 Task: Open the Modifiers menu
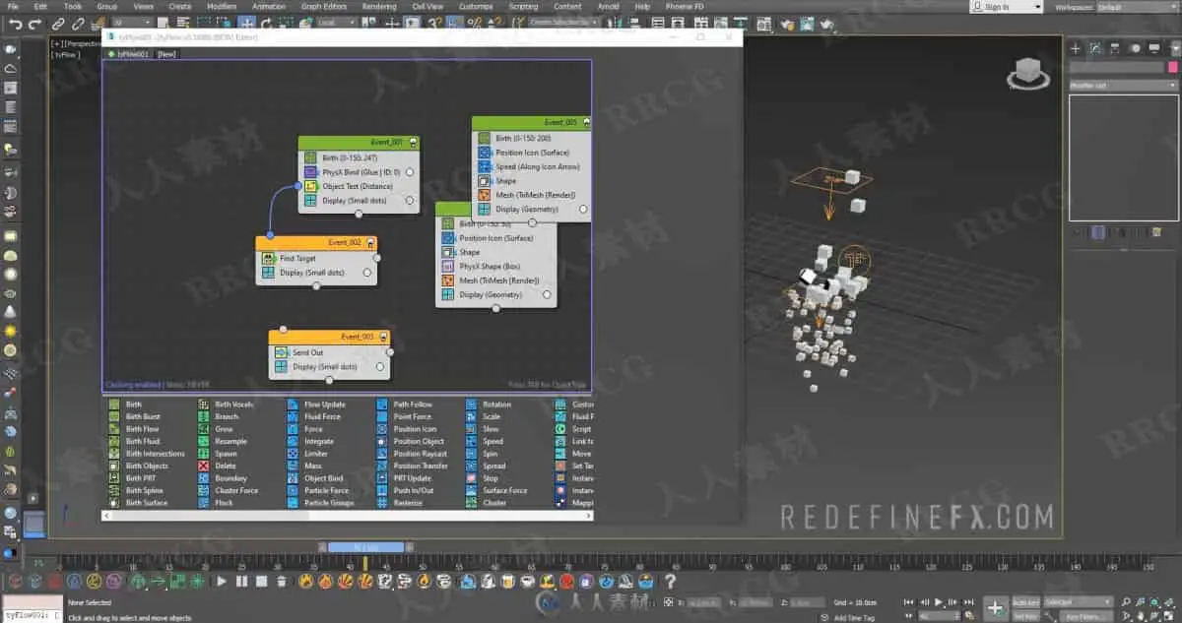click(222, 6)
